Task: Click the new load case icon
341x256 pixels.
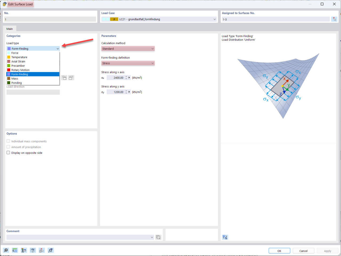Action: (64, 77)
